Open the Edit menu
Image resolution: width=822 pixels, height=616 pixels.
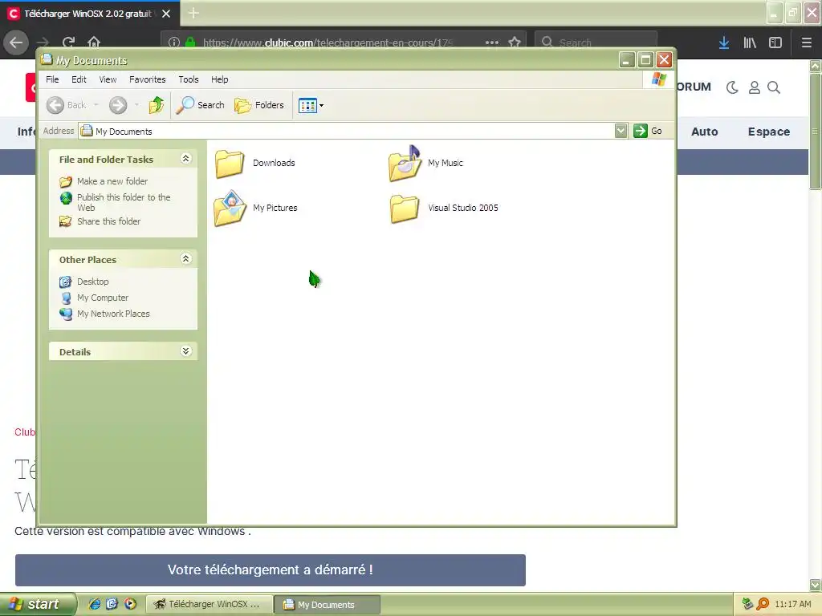click(x=79, y=79)
